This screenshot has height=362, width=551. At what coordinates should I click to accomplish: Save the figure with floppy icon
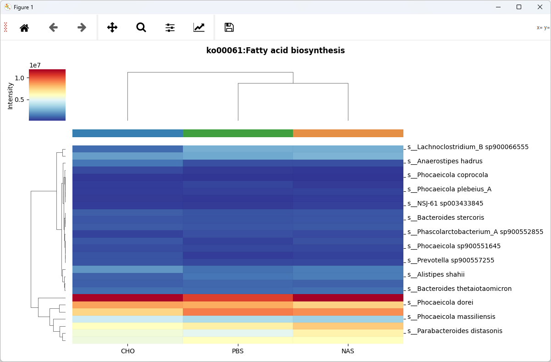[229, 28]
